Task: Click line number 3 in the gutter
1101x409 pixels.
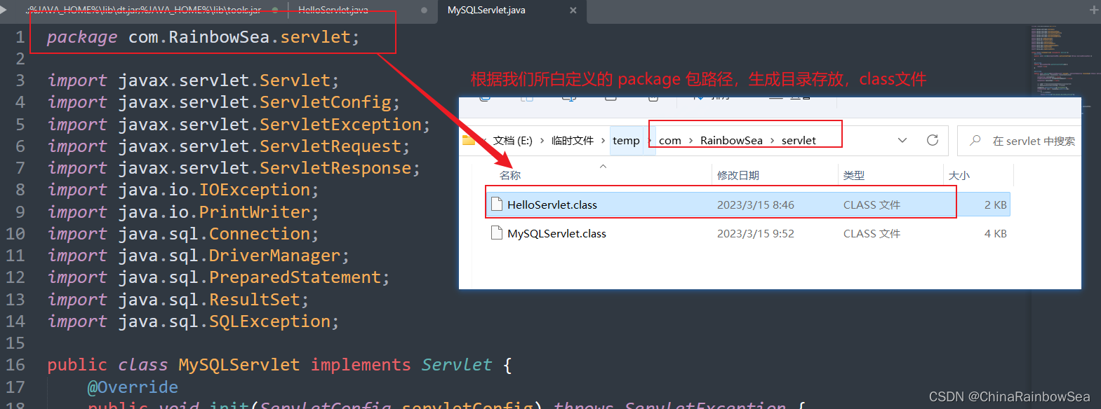Action: pyautogui.click(x=20, y=81)
